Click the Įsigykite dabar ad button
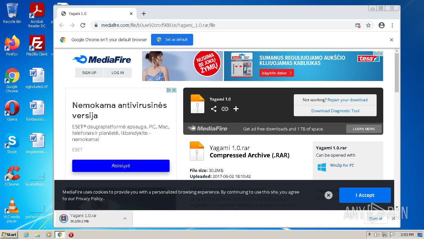This screenshot has width=424, height=239. 277,73
